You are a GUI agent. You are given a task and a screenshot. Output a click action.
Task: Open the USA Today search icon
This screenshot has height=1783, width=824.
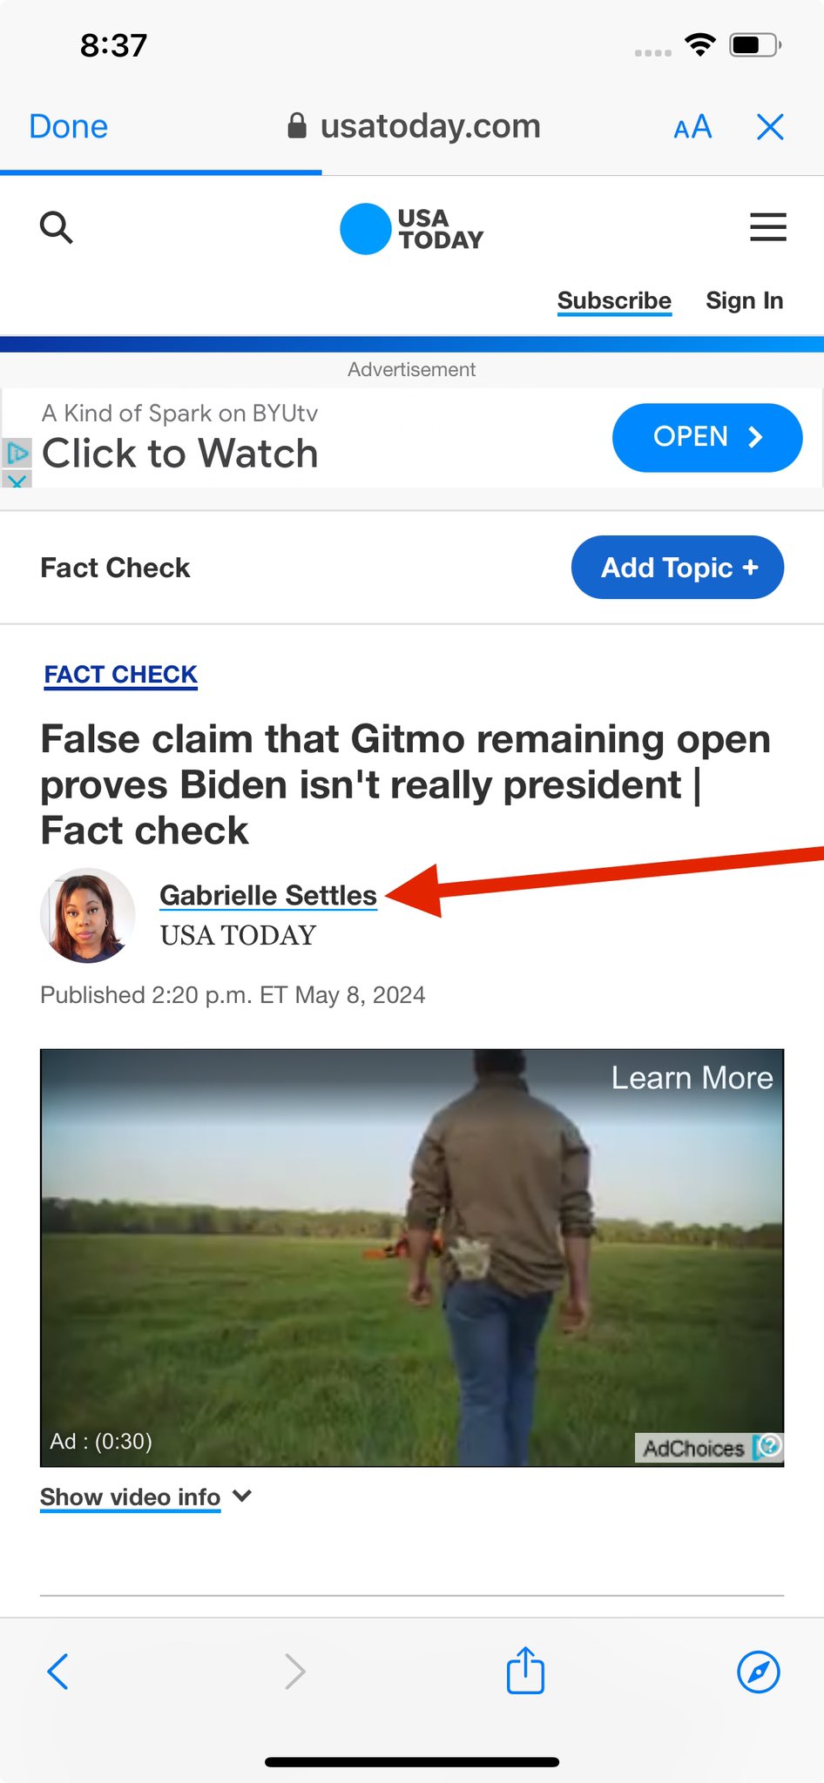pos(57,227)
